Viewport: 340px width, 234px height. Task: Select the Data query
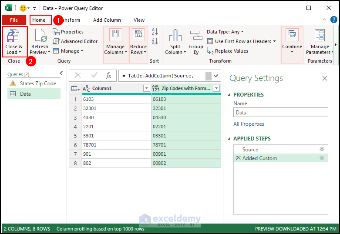(34, 94)
